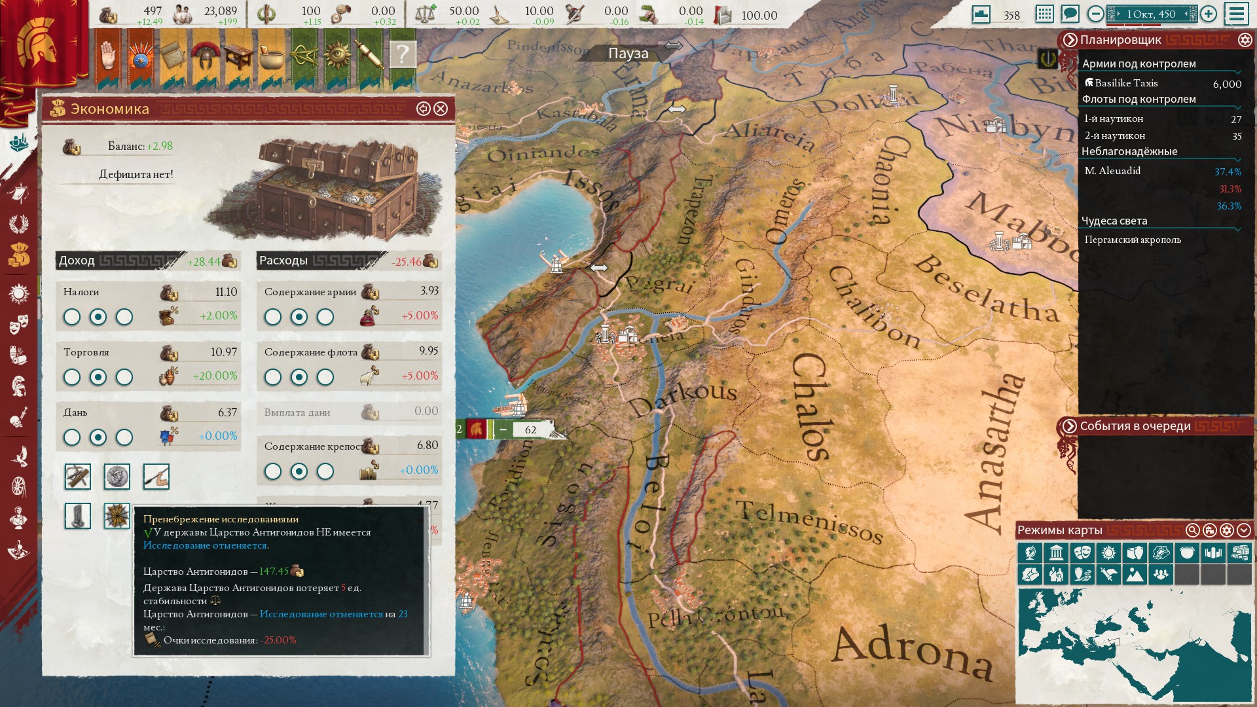Click the coin minting economic action icon
The width and height of the screenshot is (1257, 707).
pyautogui.click(x=117, y=477)
